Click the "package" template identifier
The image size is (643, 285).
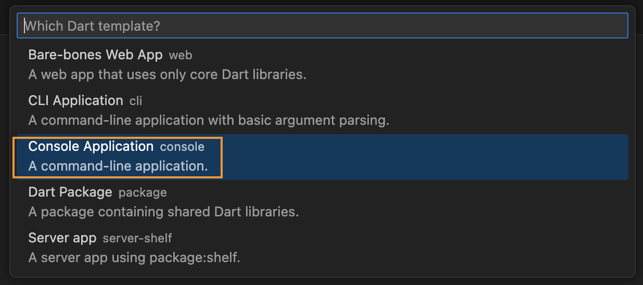pyautogui.click(x=143, y=193)
